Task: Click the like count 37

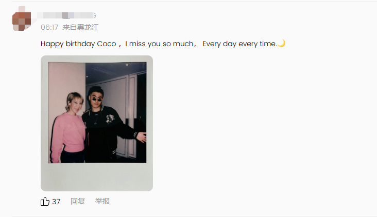Action: point(56,202)
